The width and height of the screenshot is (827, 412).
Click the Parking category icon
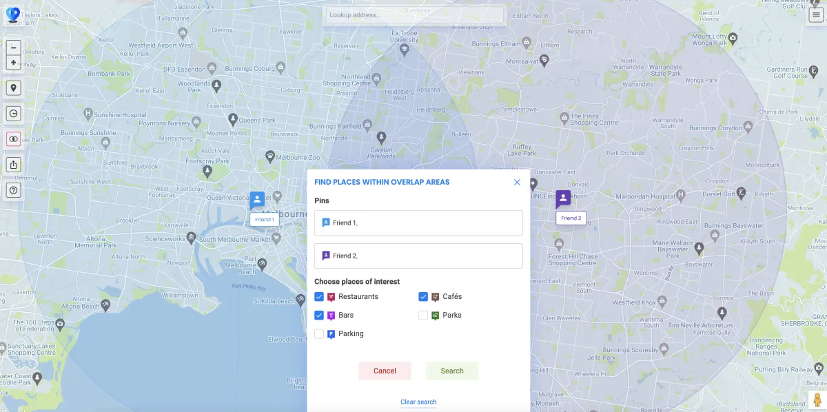(331, 335)
